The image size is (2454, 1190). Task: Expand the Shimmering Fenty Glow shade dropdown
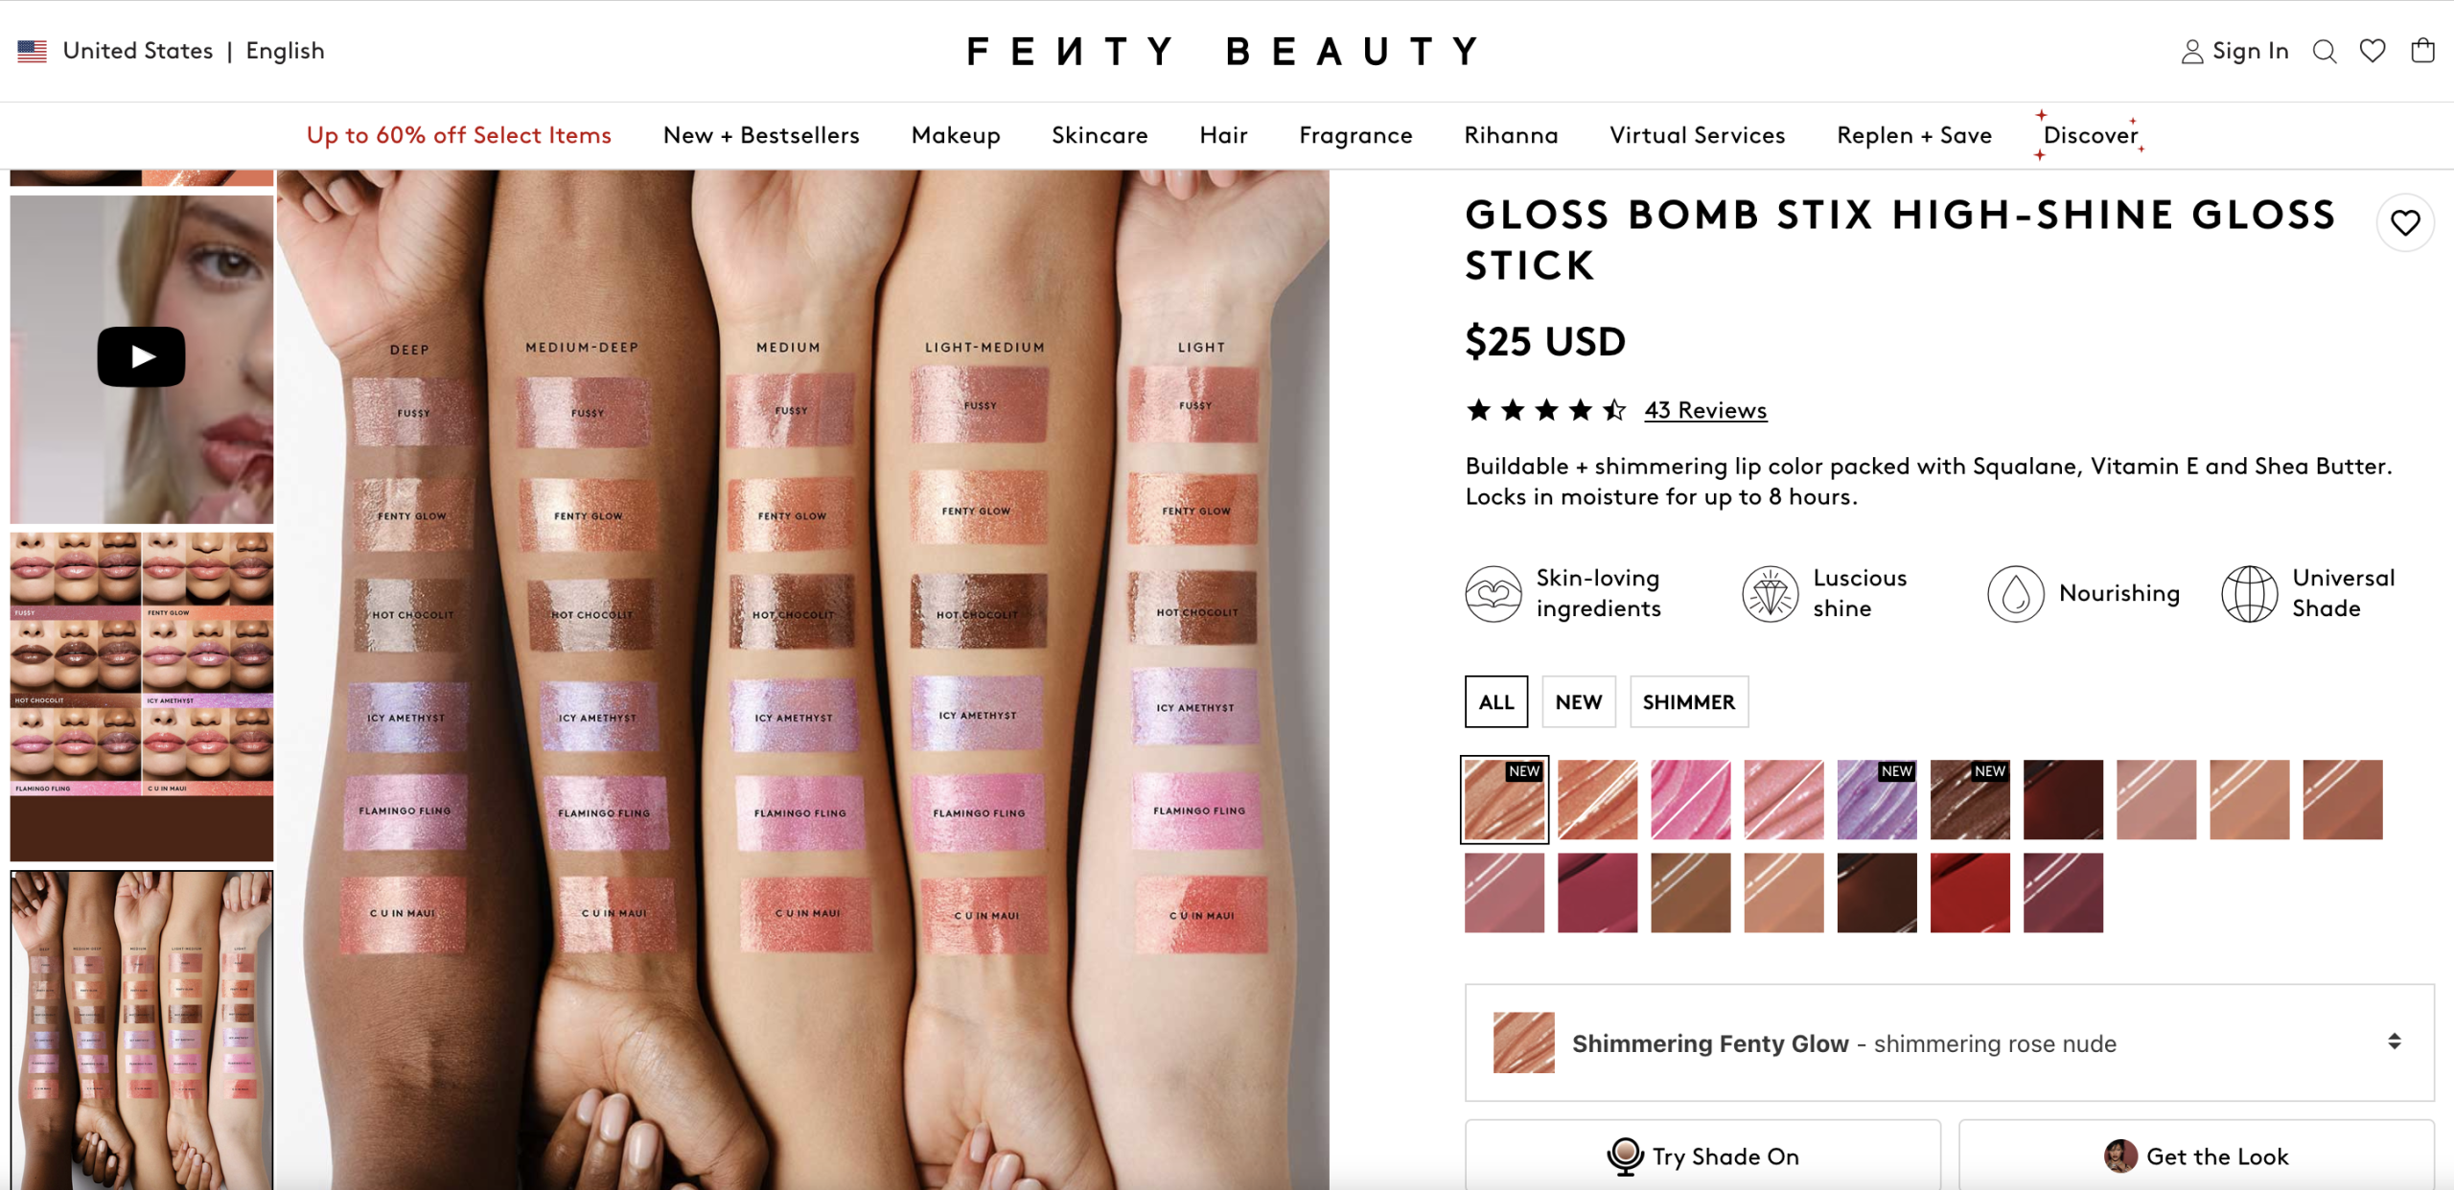click(2394, 1042)
